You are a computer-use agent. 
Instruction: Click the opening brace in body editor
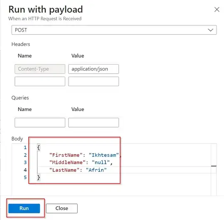coord(39,147)
